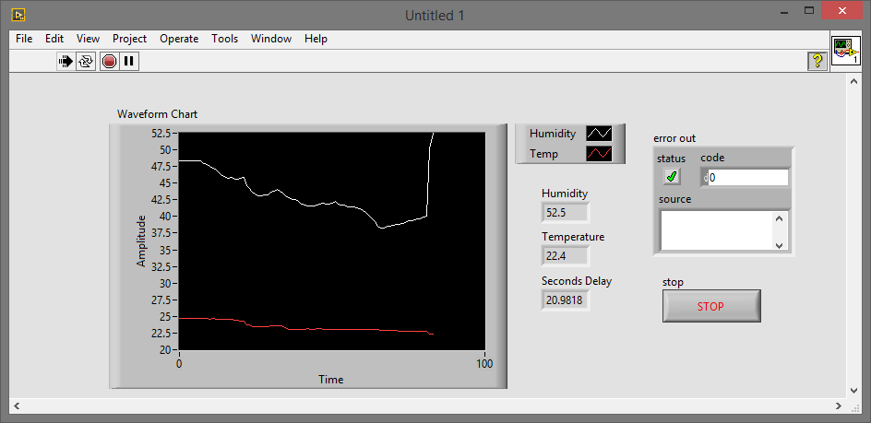Open the Context Help question mark
The image size is (871, 423).
click(x=817, y=62)
